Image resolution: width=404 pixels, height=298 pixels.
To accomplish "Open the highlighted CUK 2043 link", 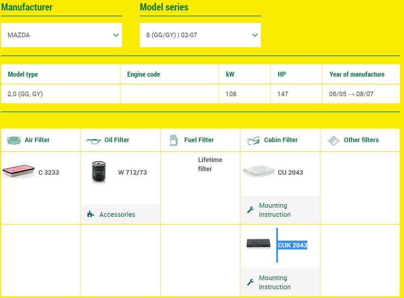I will 292,245.
